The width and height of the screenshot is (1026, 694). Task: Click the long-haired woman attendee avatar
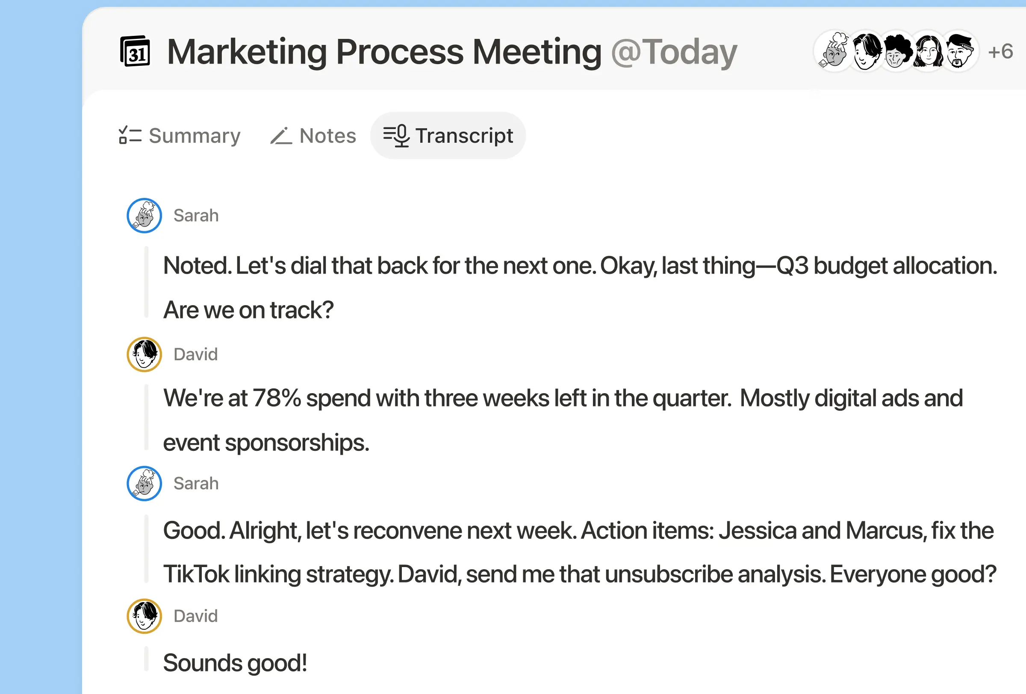pos(927,51)
